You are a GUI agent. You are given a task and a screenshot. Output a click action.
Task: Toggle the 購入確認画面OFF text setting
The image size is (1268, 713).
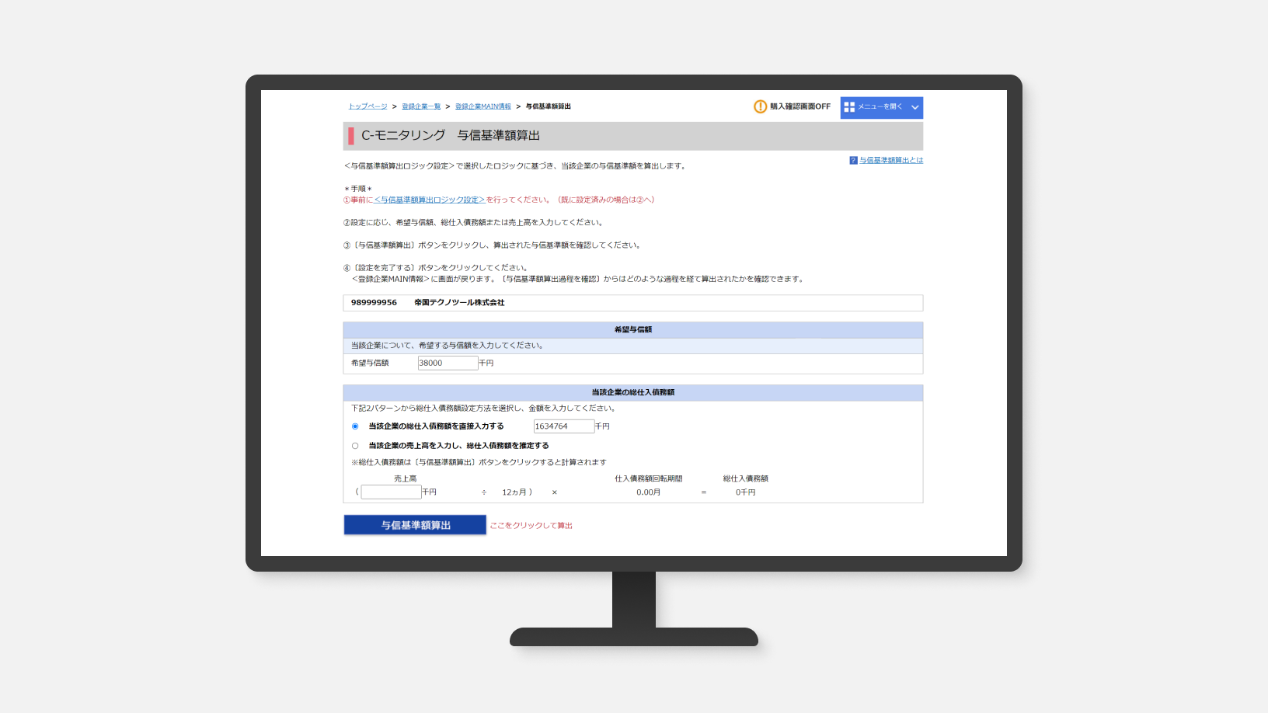(800, 106)
